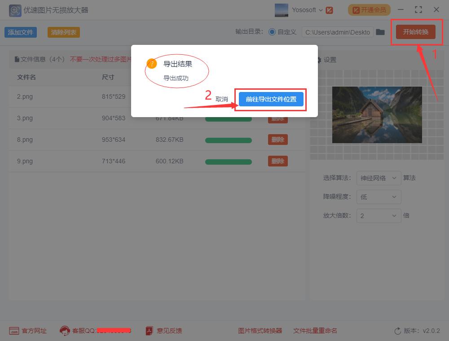The width and height of the screenshot is (449, 341).
Task: Click the app logo icon in title bar
Action: tap(15, 10)
